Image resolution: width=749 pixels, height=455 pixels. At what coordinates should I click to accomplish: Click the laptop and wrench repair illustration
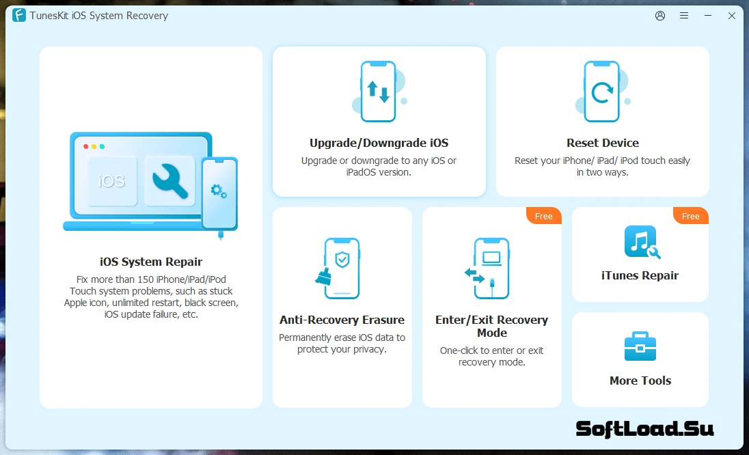[150, 185]
